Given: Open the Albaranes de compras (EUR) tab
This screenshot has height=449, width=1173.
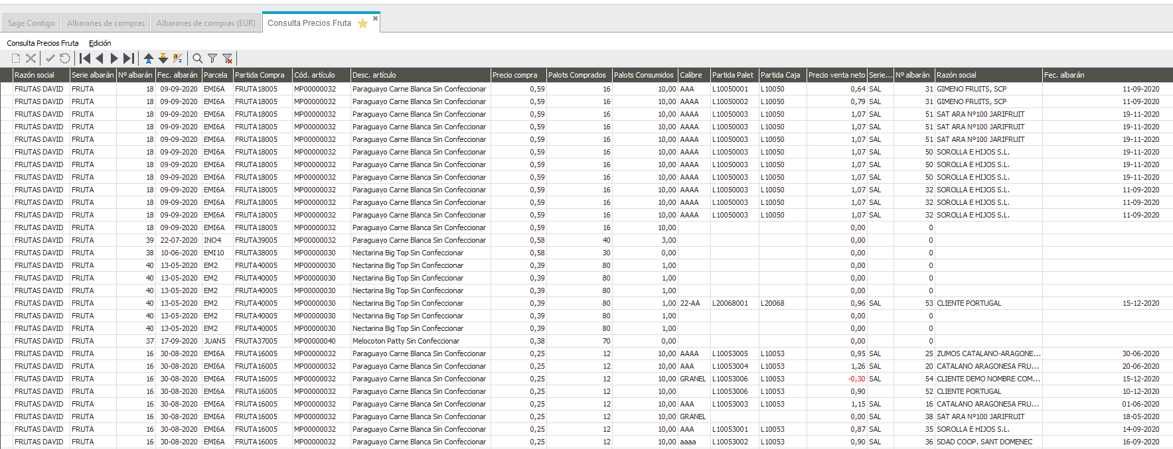Looking at the screenshot, I should tap(206, 23).
